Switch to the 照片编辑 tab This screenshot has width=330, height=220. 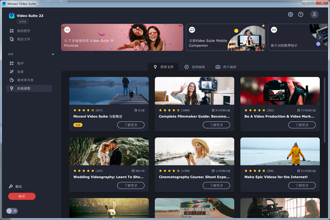(x=226, y=67)
